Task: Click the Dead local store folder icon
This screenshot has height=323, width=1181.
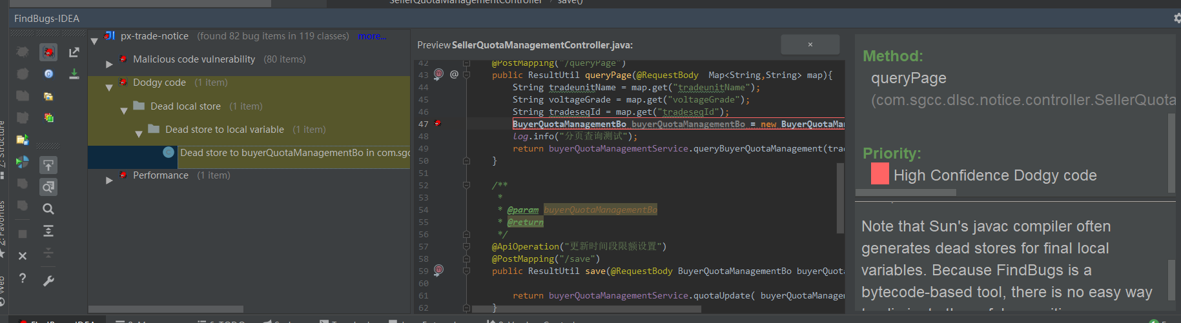Action: (x=138, y=106)
